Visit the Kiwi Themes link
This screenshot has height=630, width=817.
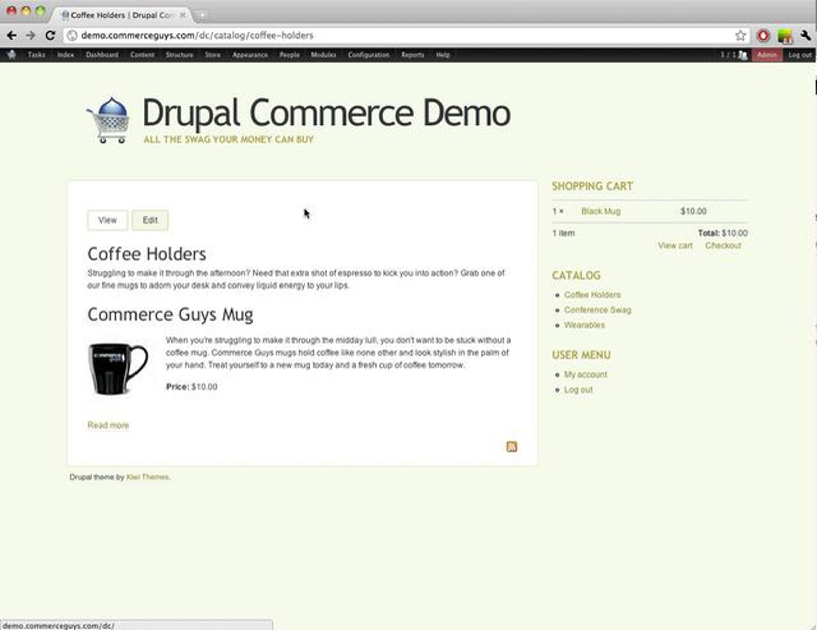pyautogui.click(x=147, y=477)
